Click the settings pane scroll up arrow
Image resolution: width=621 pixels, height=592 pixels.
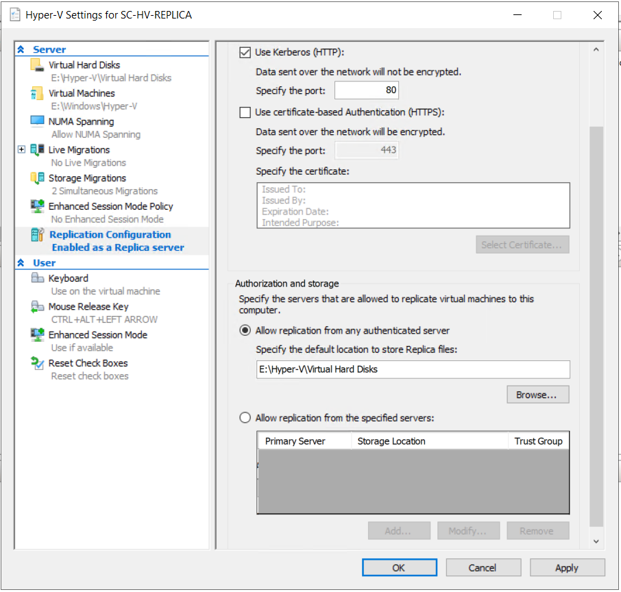[x=596, y=50]
